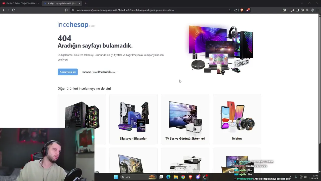Click the incehesap.com logo

[77, 25]
